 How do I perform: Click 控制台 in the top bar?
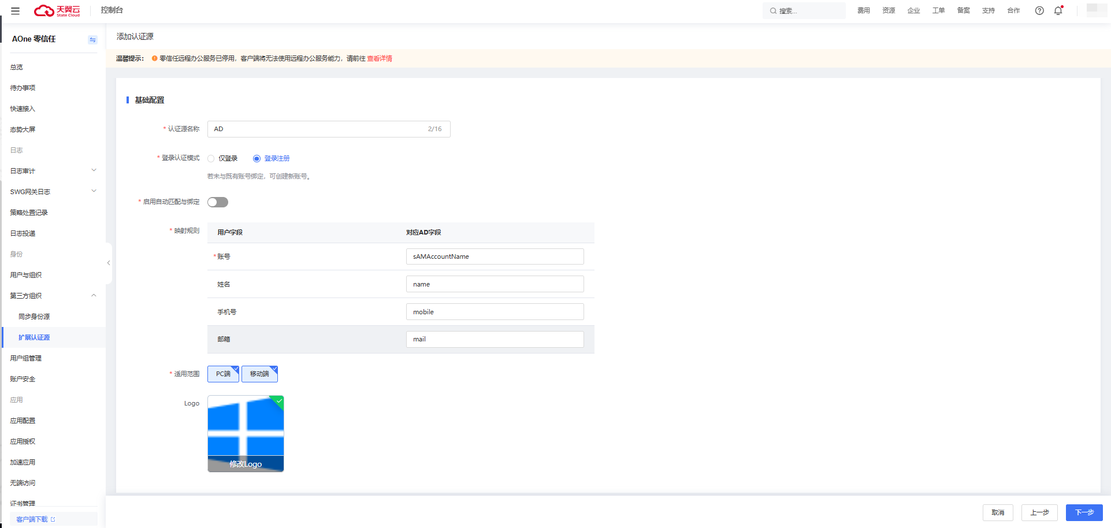pyautogui.click(x=112, y=10)
